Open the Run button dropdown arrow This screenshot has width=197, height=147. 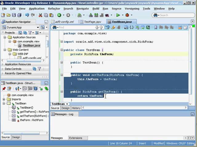tap(123, 15)
